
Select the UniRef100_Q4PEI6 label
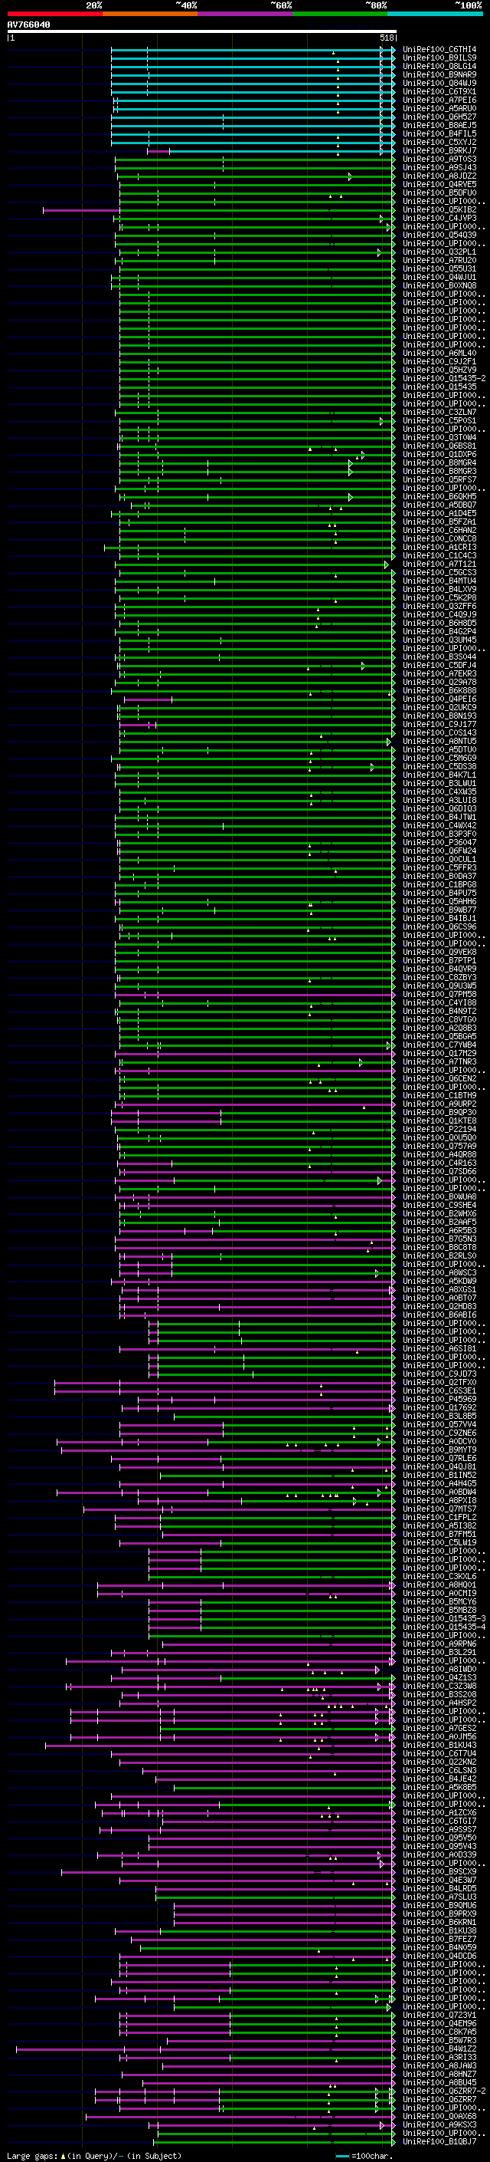tap(439, 698)
